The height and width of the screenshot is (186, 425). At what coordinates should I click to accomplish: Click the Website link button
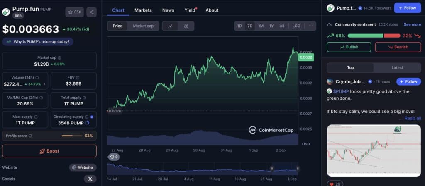click(83, 167)
